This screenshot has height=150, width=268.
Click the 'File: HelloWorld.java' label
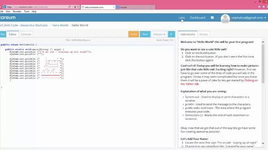pyautogui.click(x=78, y=40)
